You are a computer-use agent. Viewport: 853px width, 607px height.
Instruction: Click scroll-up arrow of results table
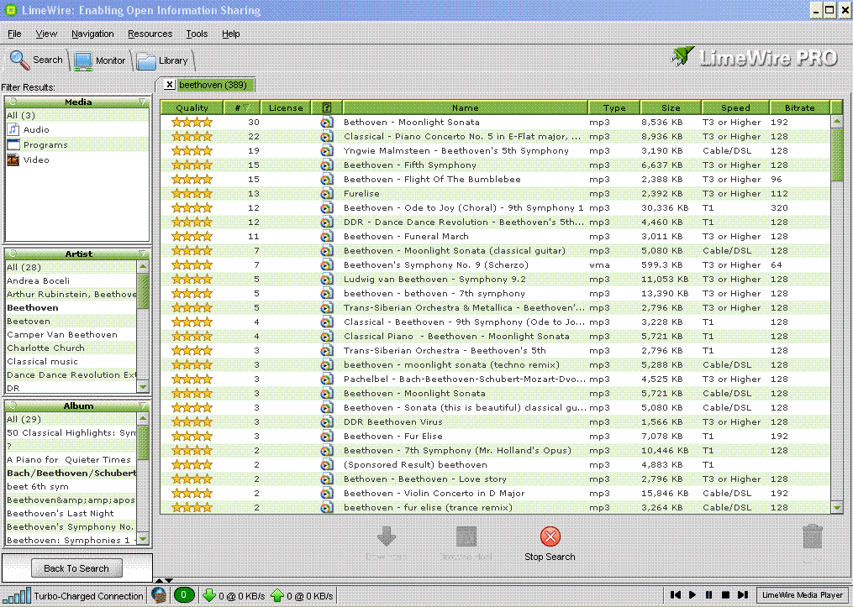pos(837,121)
